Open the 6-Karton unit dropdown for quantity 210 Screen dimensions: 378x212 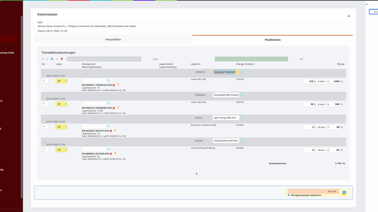322,81
